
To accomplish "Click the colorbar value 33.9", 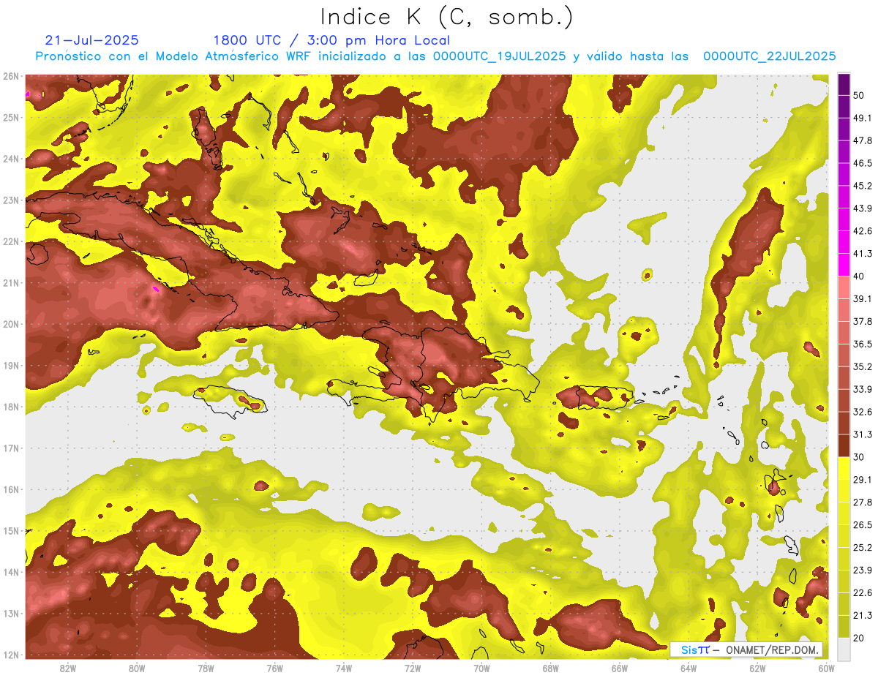I will click(863, 389).
